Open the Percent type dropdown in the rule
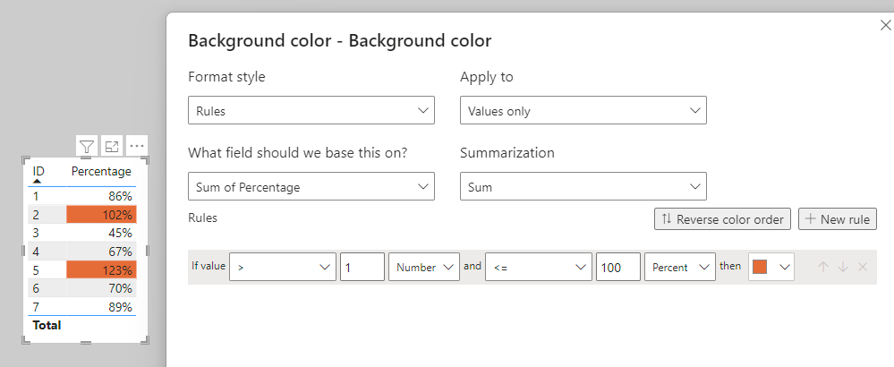Screen dimensions: 894x367 click(680, 267)
